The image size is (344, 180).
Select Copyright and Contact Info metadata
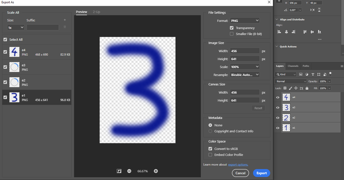[x=210, y=131]
